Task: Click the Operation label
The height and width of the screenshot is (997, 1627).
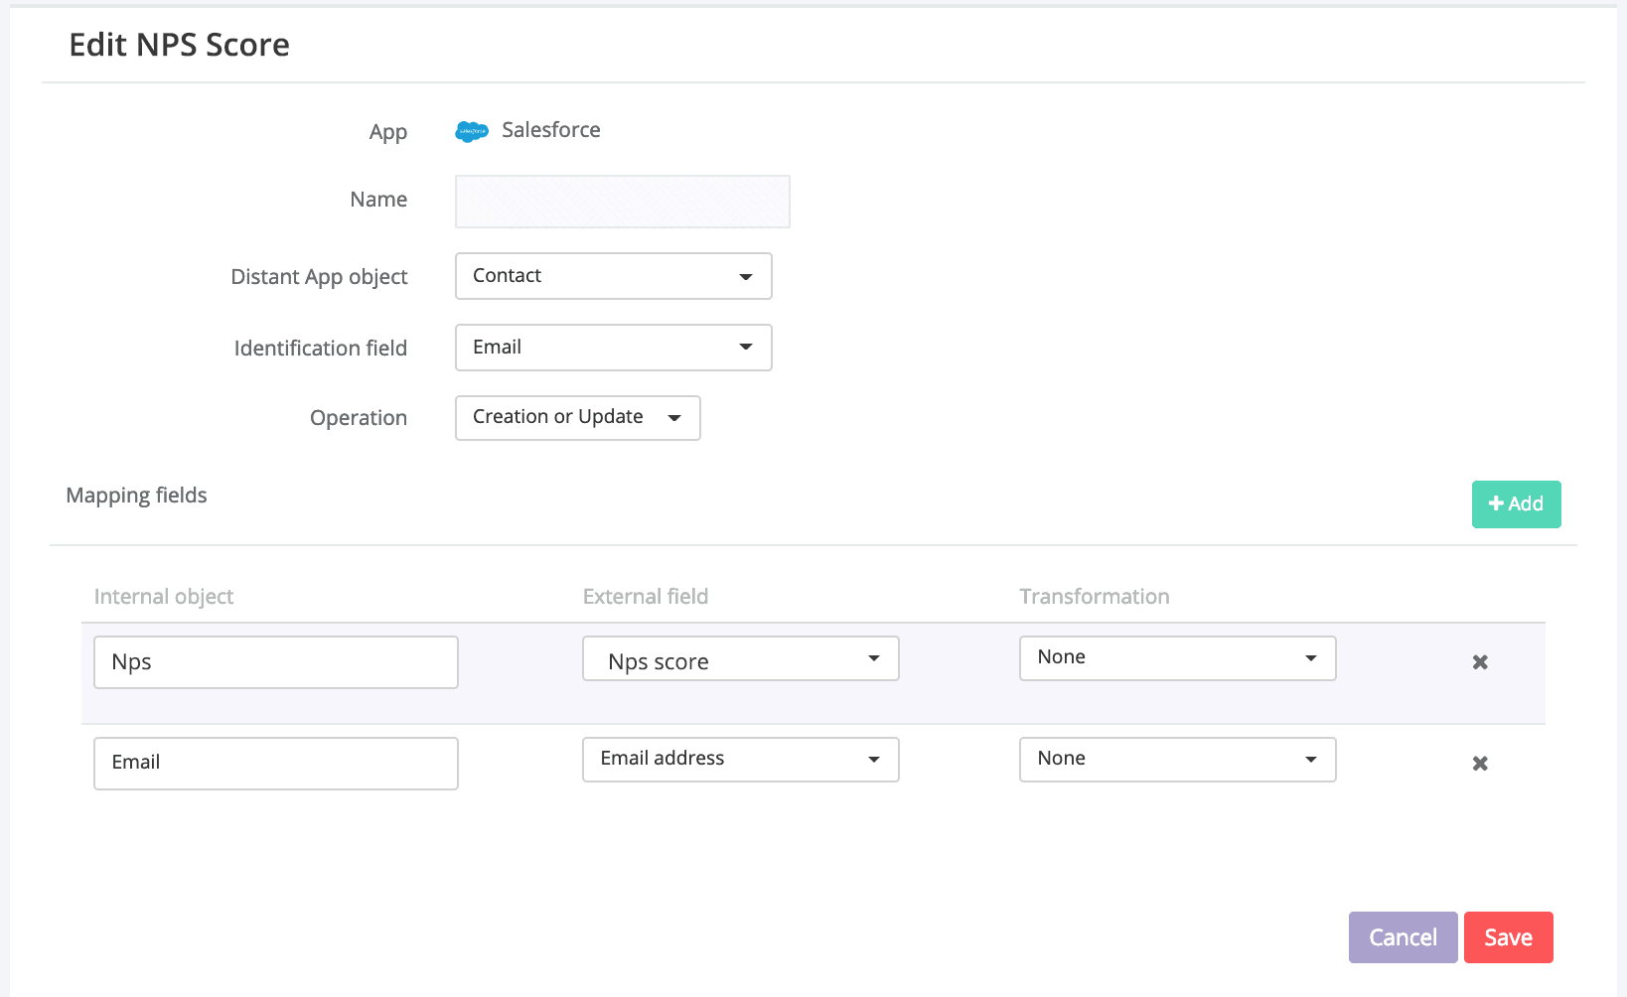Action: (x=359, y=418)
